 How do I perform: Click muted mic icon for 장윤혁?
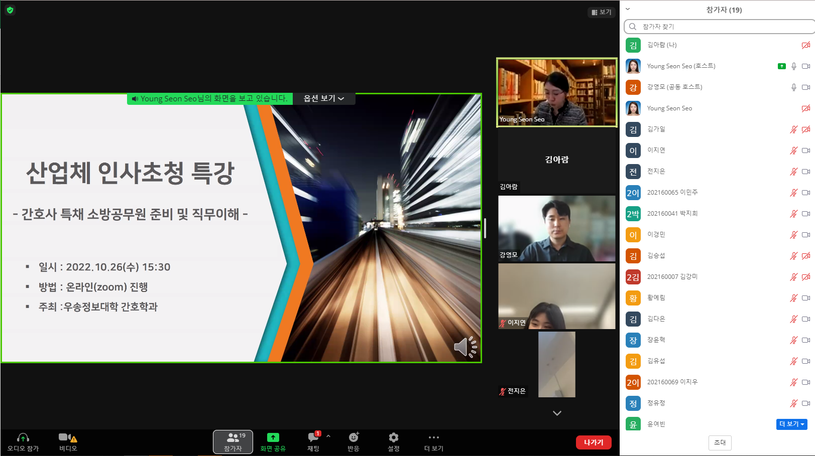click(x=794, y=340)
